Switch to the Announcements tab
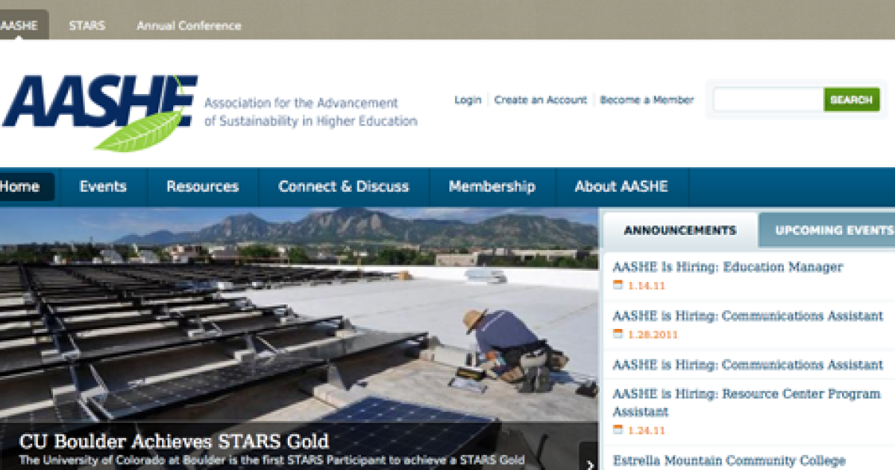Viewport: 895px width, 470px height. [x=679, y=230]
